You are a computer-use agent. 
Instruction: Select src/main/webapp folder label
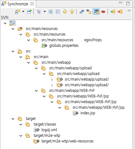pos(56,62)
